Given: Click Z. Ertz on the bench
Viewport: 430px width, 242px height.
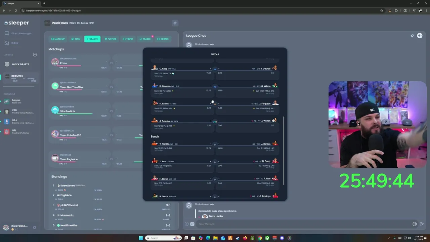Looking at the screenshot, I should coord(163,161).
